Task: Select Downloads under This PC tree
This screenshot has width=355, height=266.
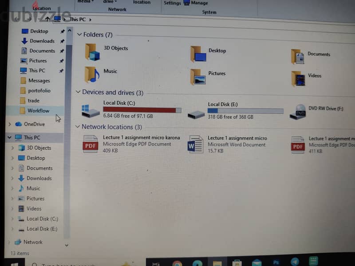Action: (39, 178)
